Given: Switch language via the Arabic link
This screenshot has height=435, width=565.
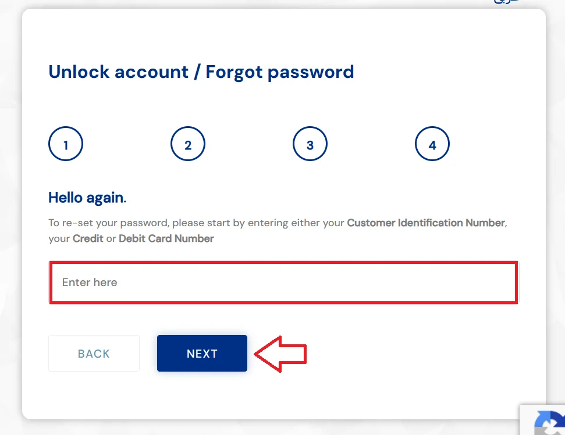Looking at the screenshot, I should pos(506,2).
